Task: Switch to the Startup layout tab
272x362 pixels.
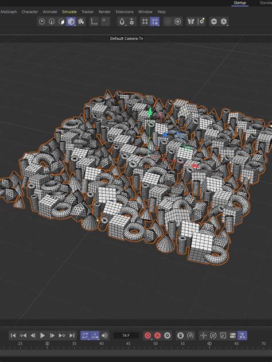Action: [x=240, y=3]
